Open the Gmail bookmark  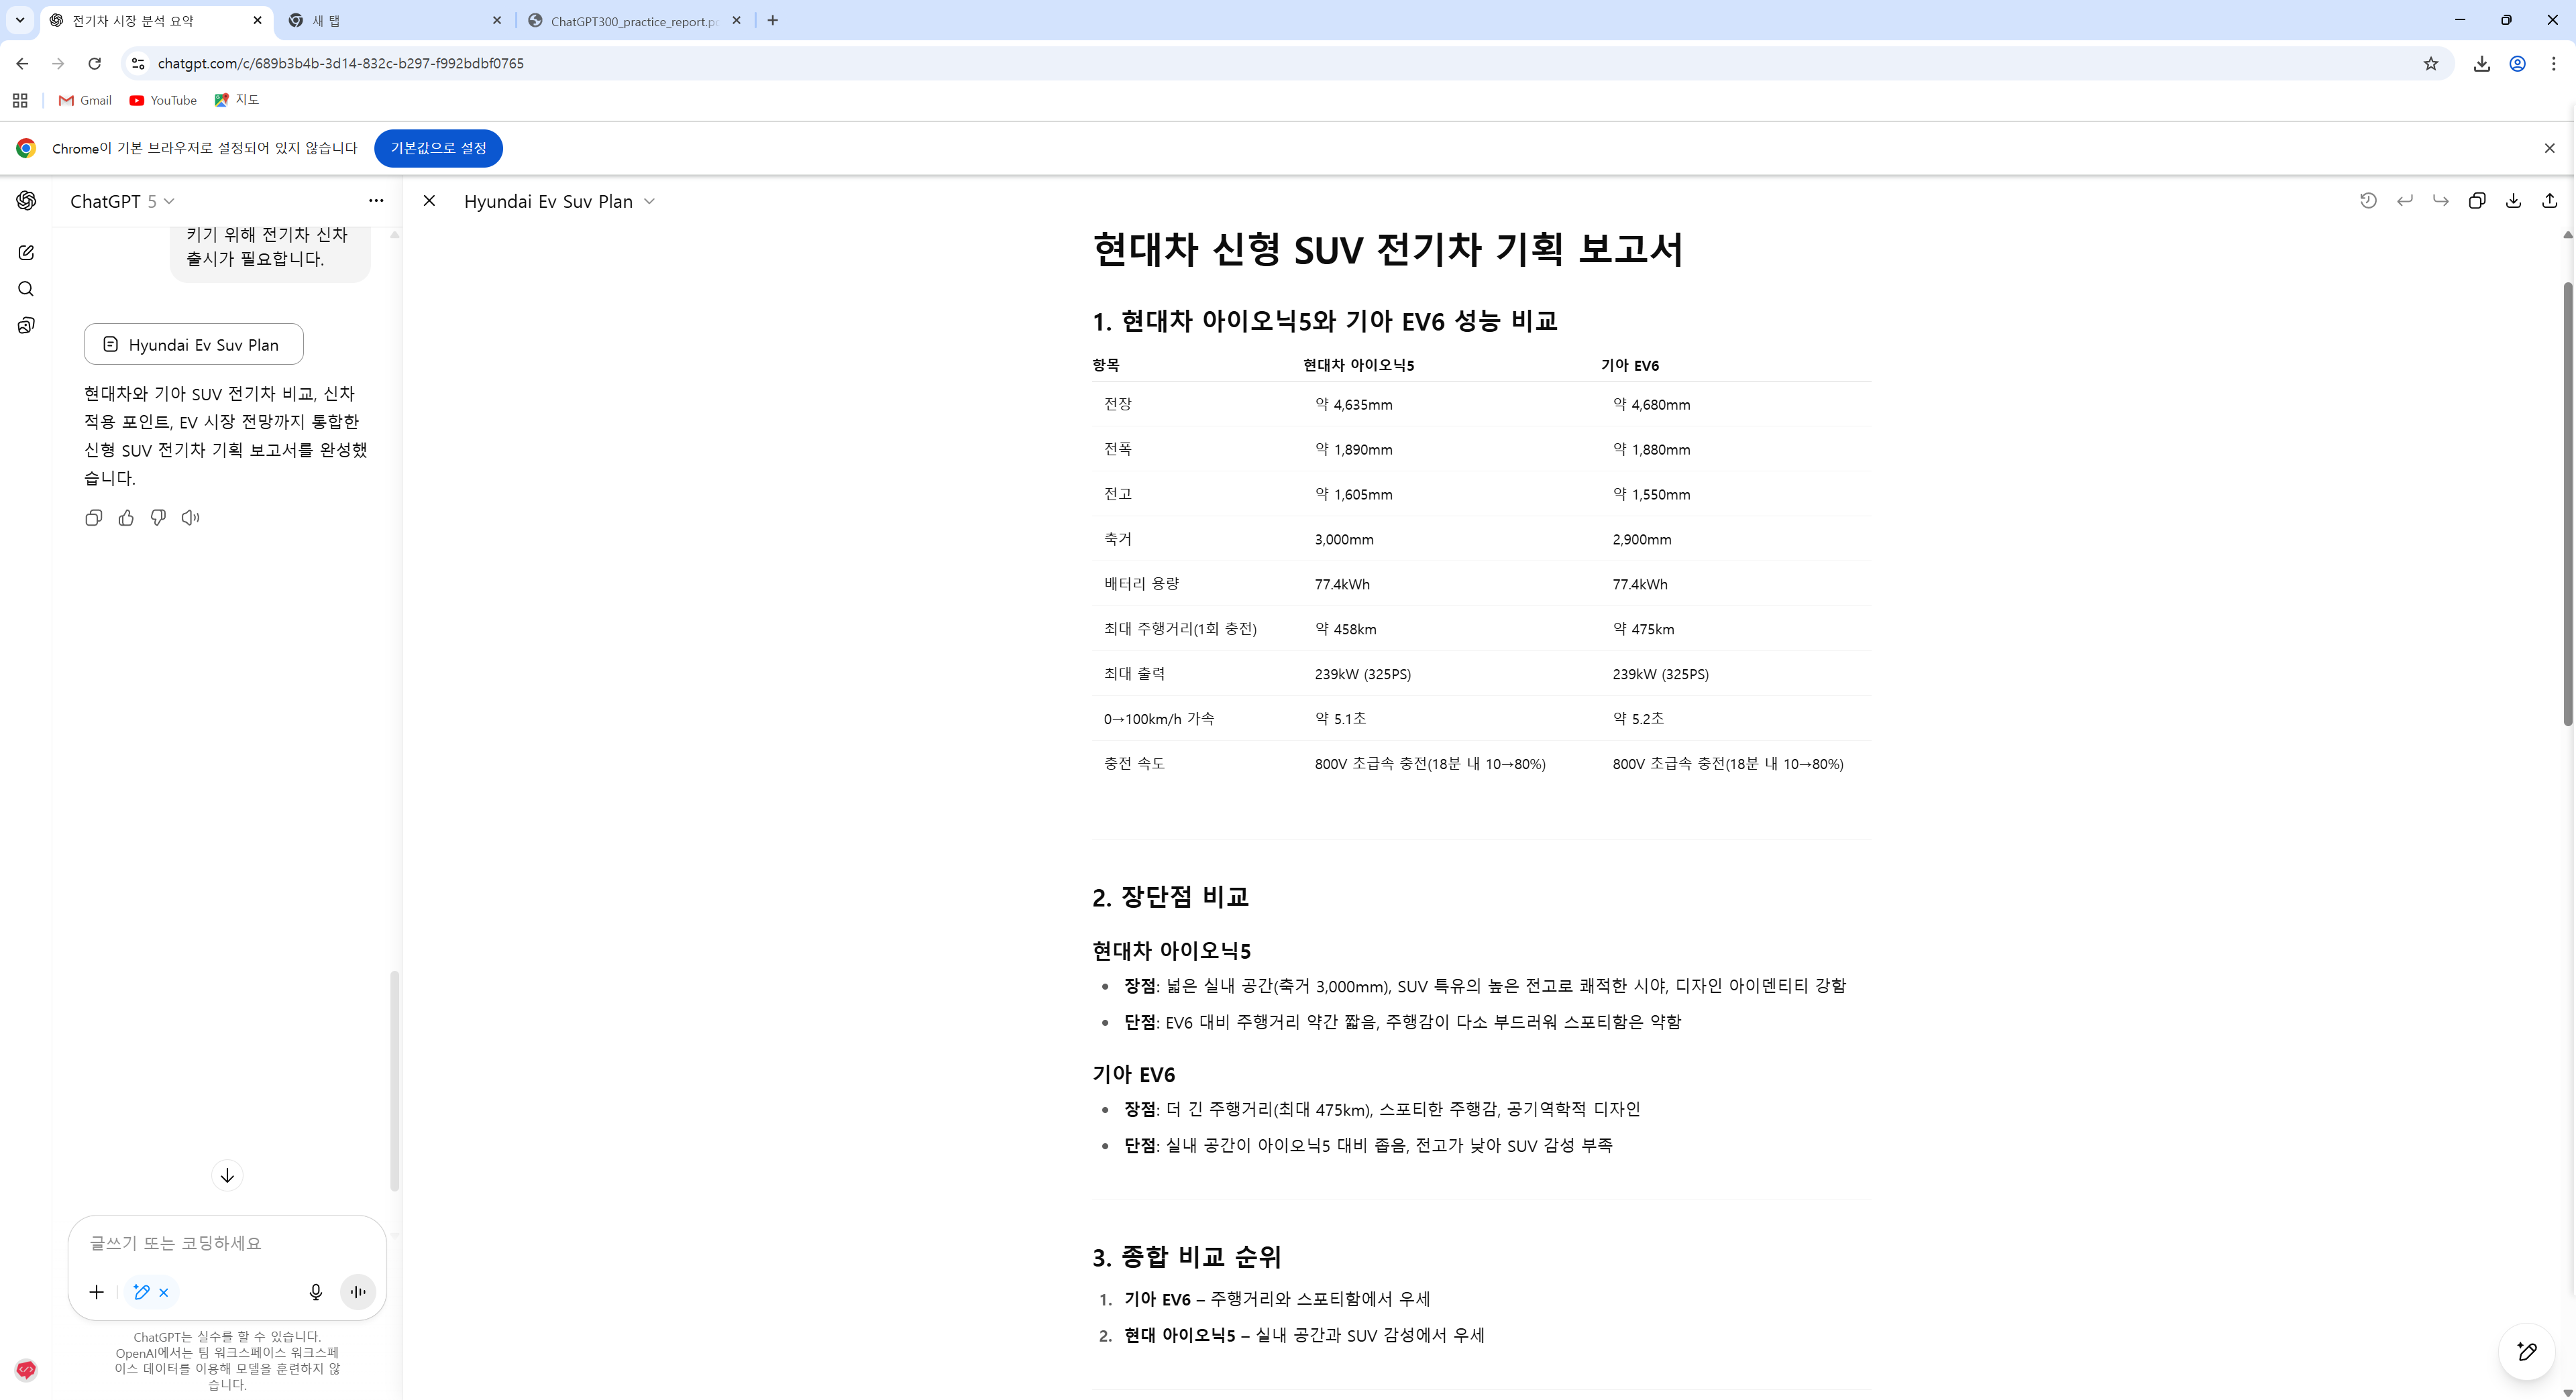[85, 100]
